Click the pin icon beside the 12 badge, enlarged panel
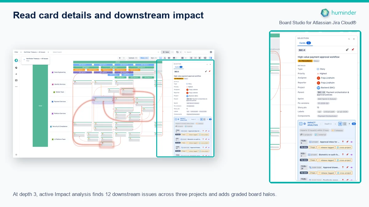The image size is (369, 207). [x=349, y=124]
